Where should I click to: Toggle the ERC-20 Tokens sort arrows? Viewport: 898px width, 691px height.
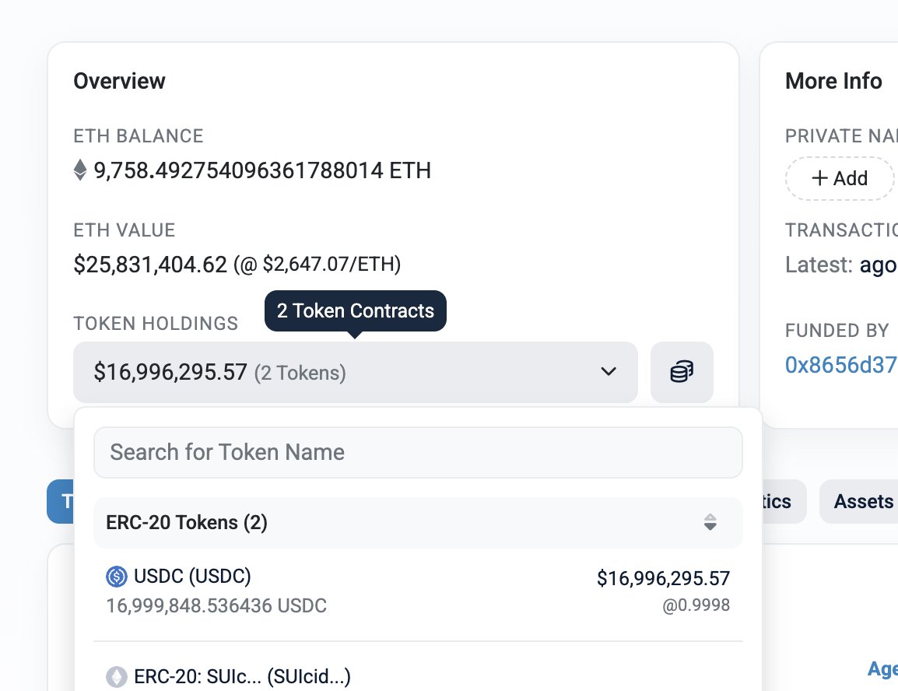710,522
